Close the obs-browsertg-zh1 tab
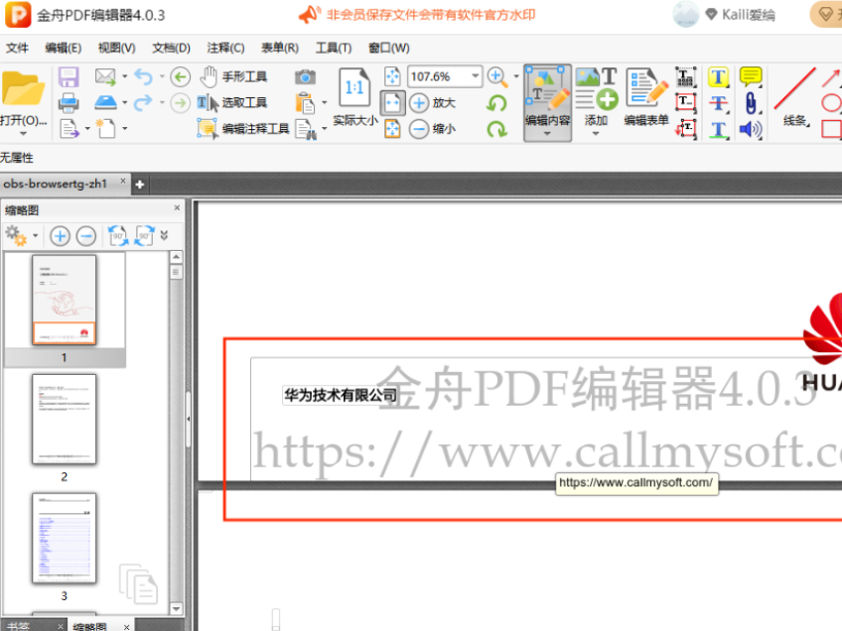Viewport: 842px width, 631px height. click(123, 182)
